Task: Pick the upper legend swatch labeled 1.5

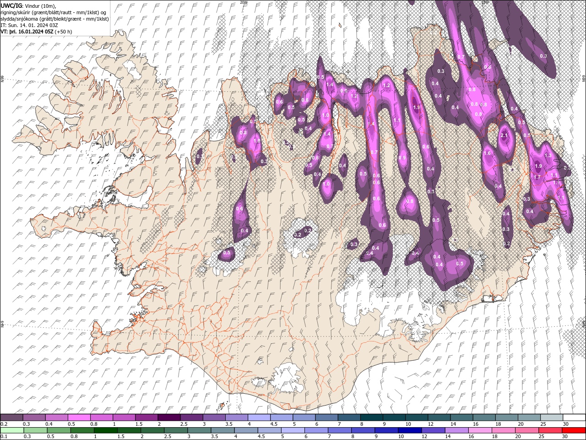Action: (146, 418)
